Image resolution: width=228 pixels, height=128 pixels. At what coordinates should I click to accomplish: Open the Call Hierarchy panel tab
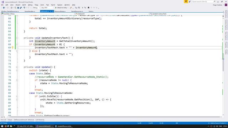[40, 120]
